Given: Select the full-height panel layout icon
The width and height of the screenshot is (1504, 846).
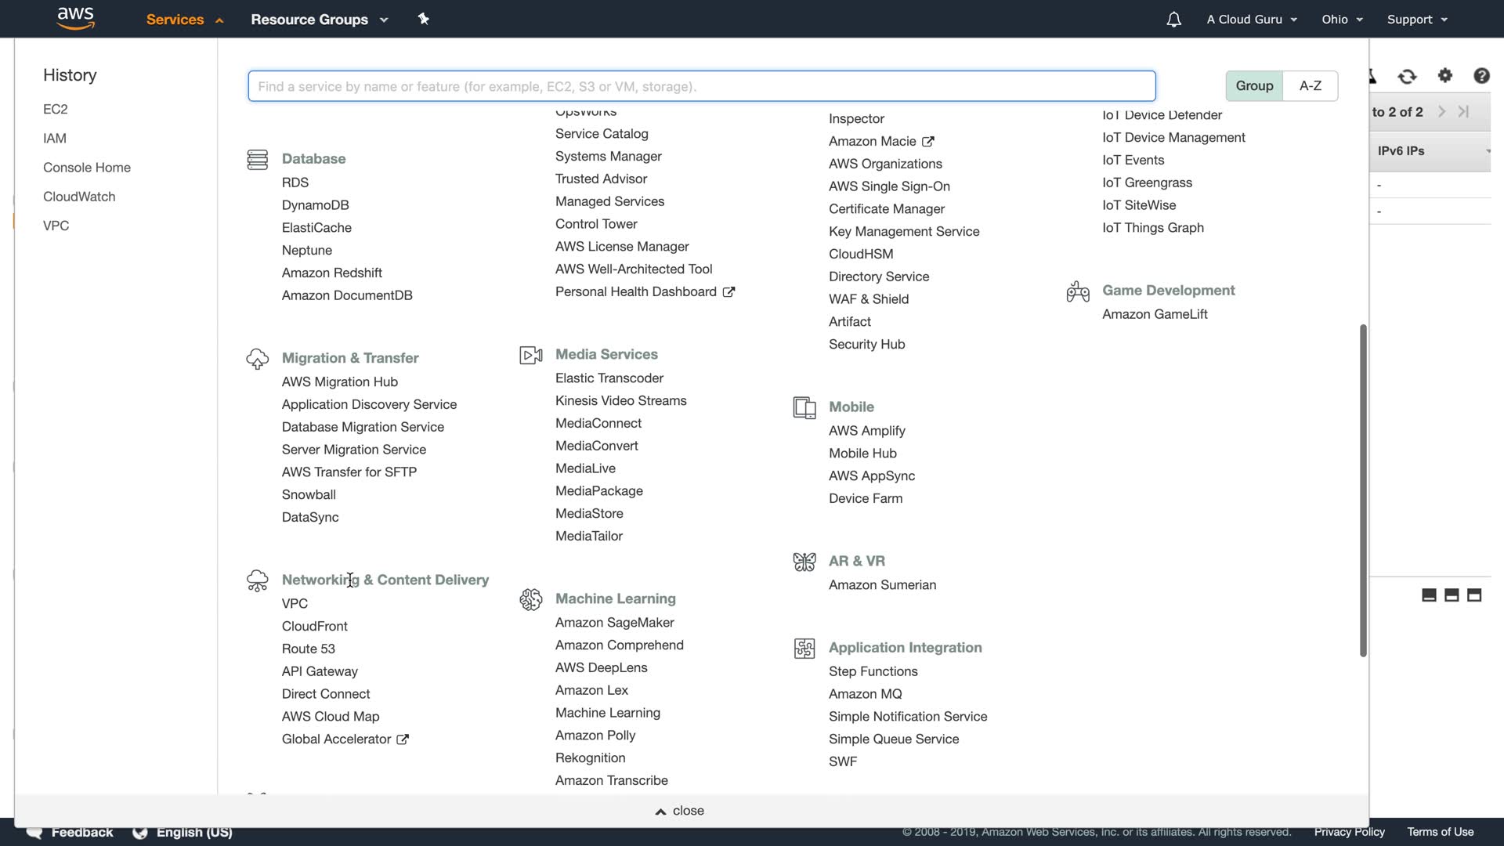Looking at the screenshot, I should (x=1473, y=595).
